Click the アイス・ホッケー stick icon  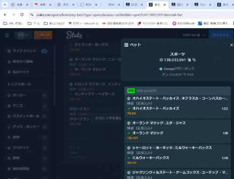click(9, 127)
